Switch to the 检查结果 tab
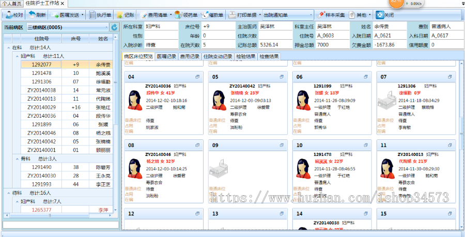The height and width of the screenshot is (237, 465). pos(269,56)
